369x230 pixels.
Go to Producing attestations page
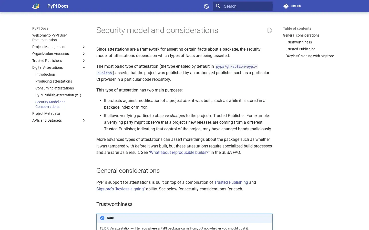tap(54, 81)
